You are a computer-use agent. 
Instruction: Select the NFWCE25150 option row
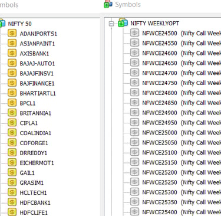pyautogui.click(x=176, y=162)
